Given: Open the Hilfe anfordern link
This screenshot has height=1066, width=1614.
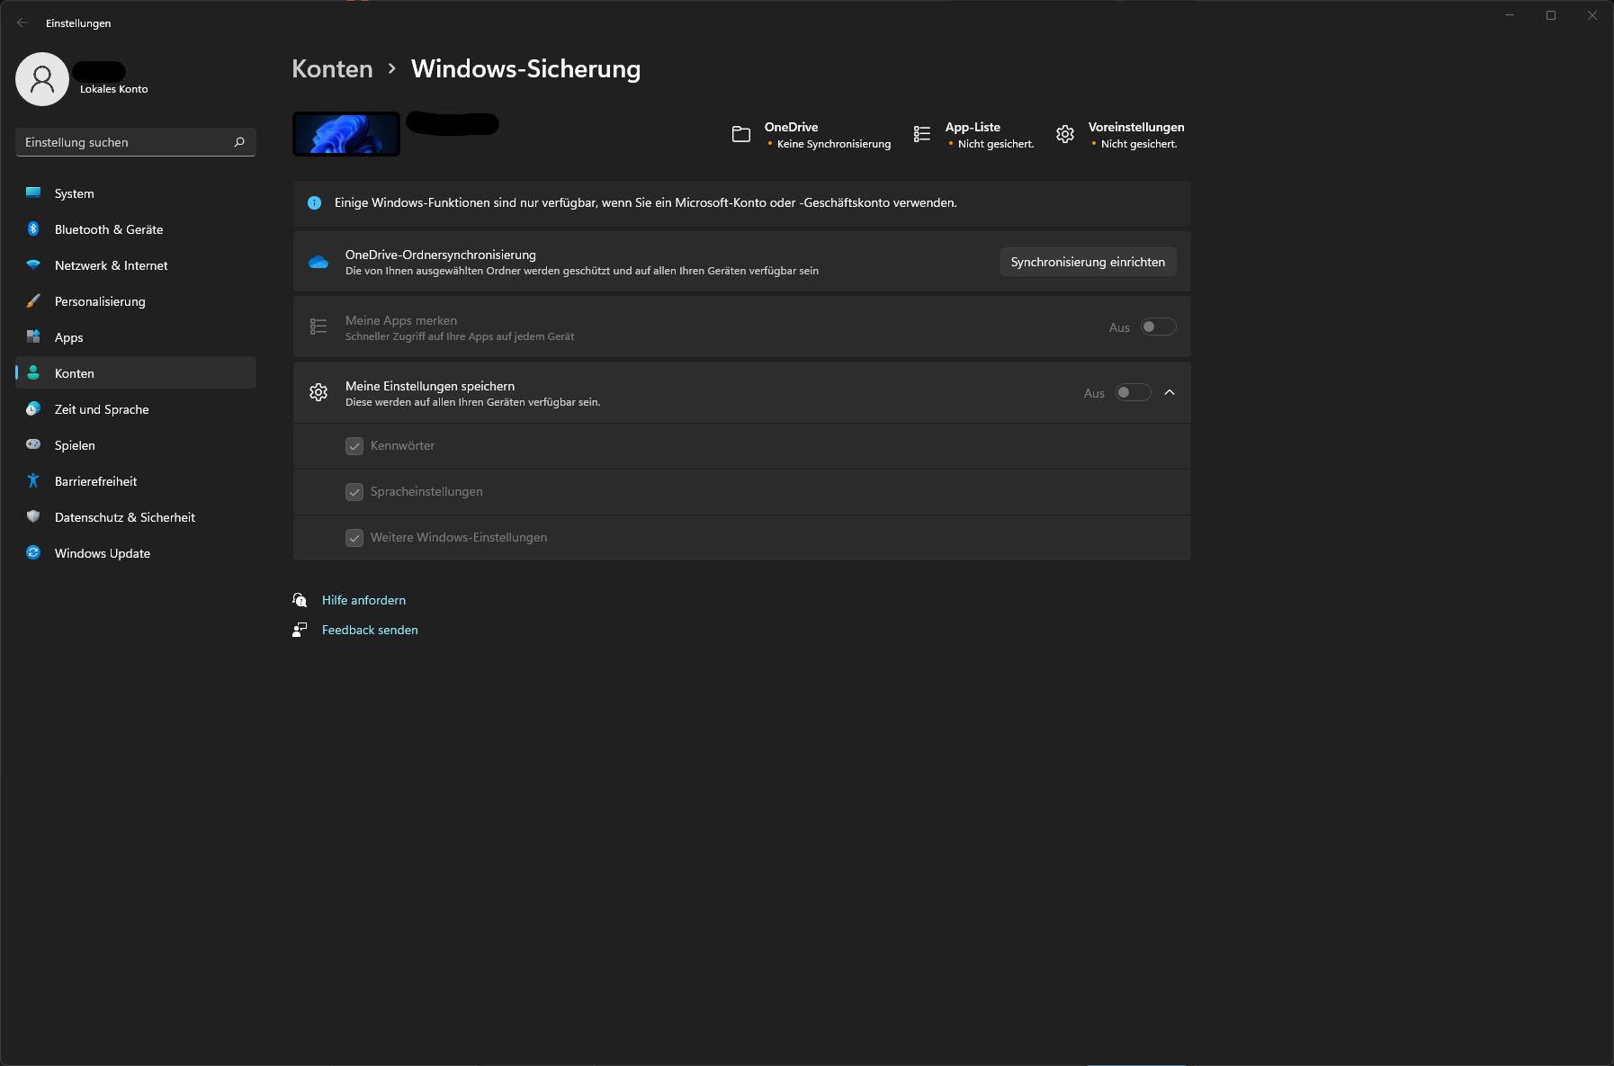Looking at the screenshot, I should (x=363, y=600).
